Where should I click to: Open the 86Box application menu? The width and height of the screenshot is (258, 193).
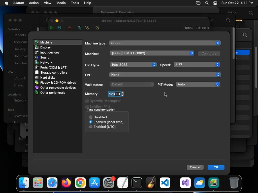(19, 3)
